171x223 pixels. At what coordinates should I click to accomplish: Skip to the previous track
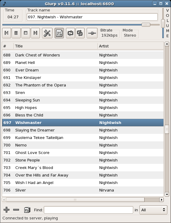[7, 33]
